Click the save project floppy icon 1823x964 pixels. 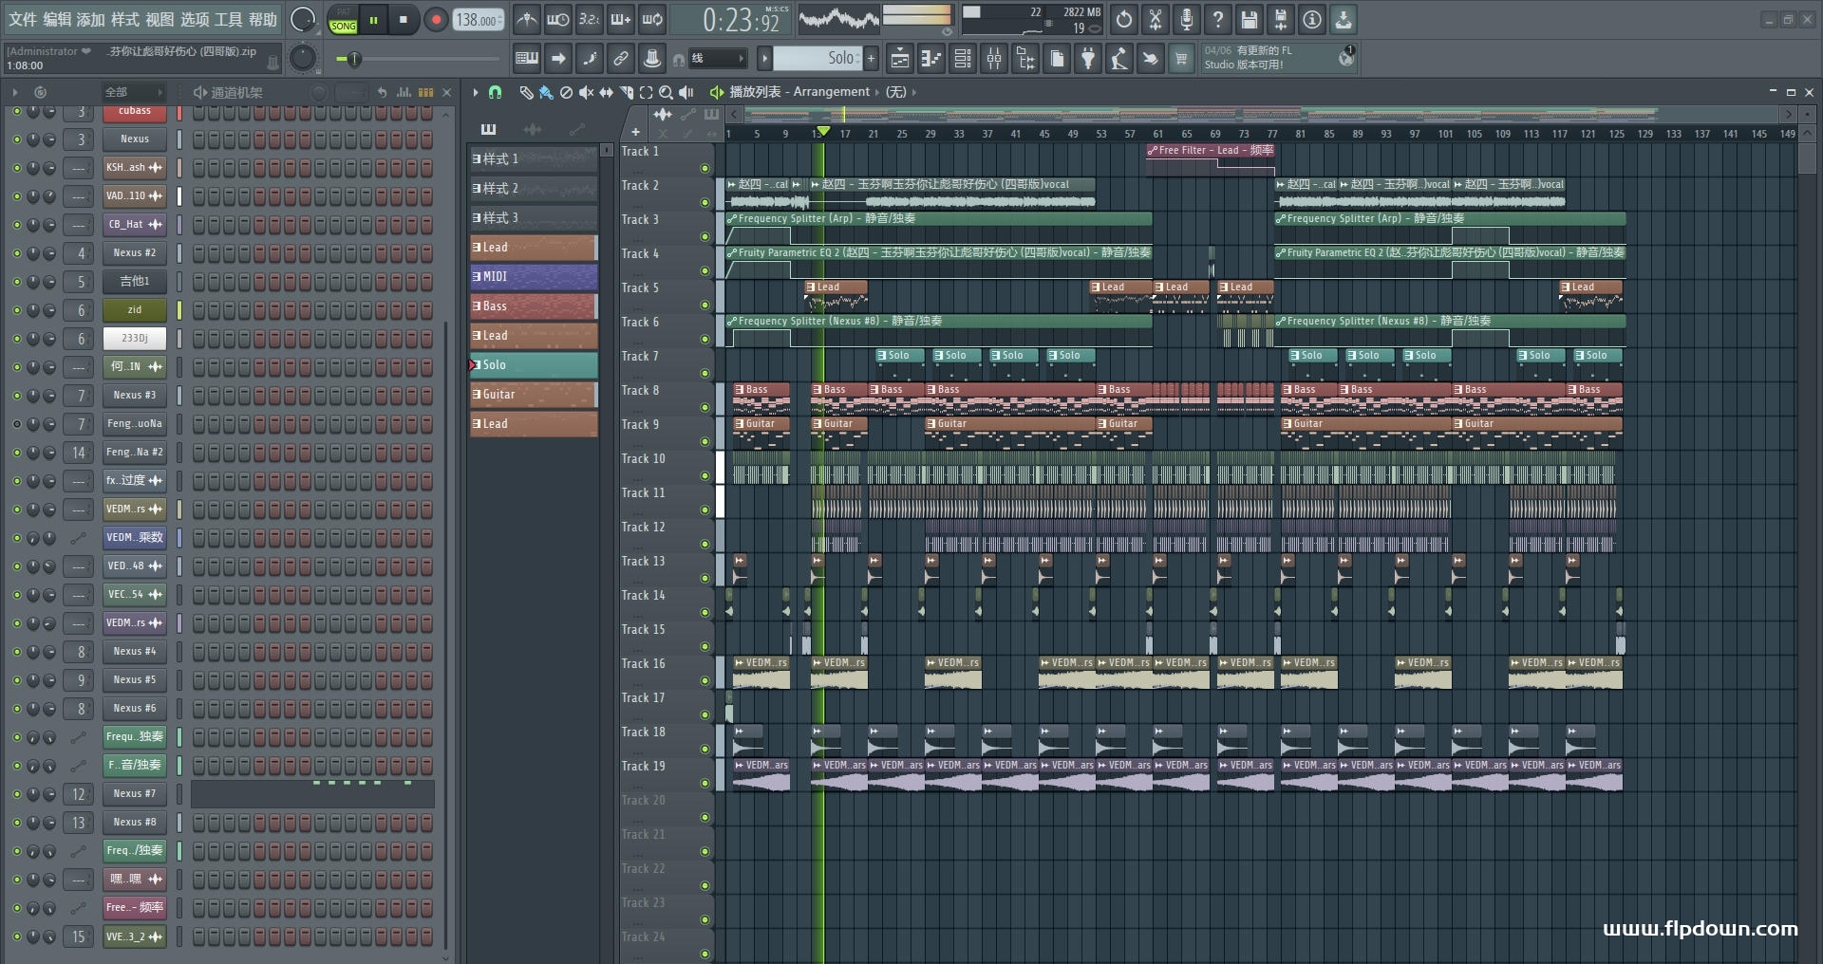pyautogui.click(x=1249, y=20)
